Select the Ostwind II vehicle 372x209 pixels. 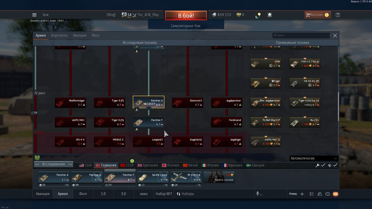(187, 103)
